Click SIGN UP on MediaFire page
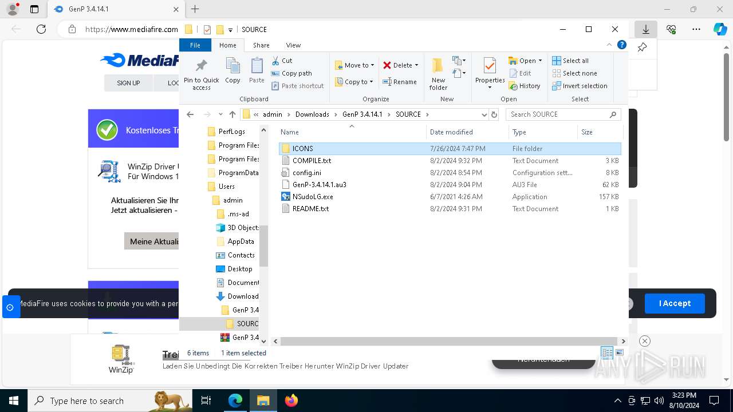Screen dimensions: 733x412 [128, 83]
